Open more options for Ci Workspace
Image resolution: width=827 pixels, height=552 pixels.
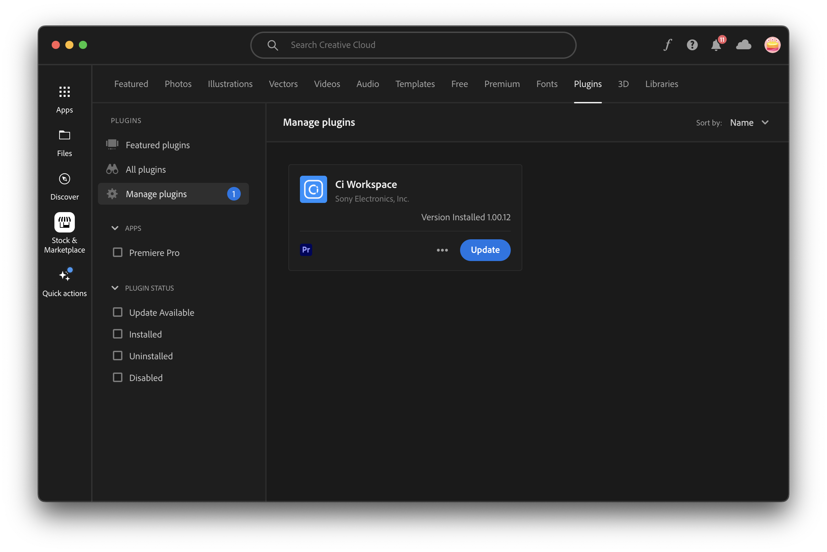(442, 250)
